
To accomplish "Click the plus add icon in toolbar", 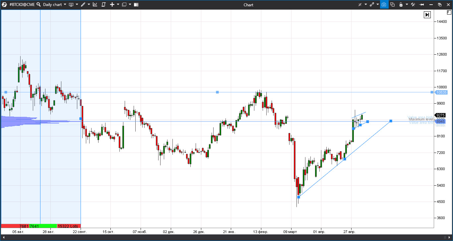I will (112, 5).
